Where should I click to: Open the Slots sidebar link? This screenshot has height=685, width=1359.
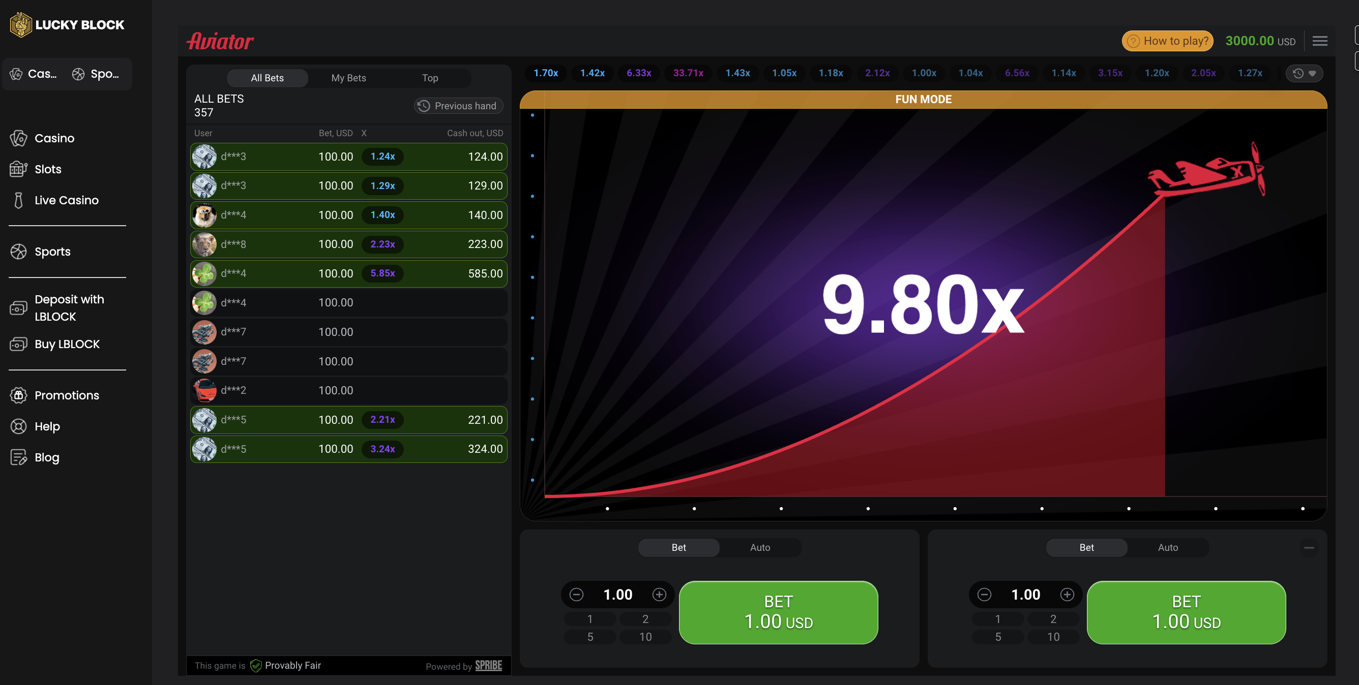pyautogui.click(x=48, y=169)
